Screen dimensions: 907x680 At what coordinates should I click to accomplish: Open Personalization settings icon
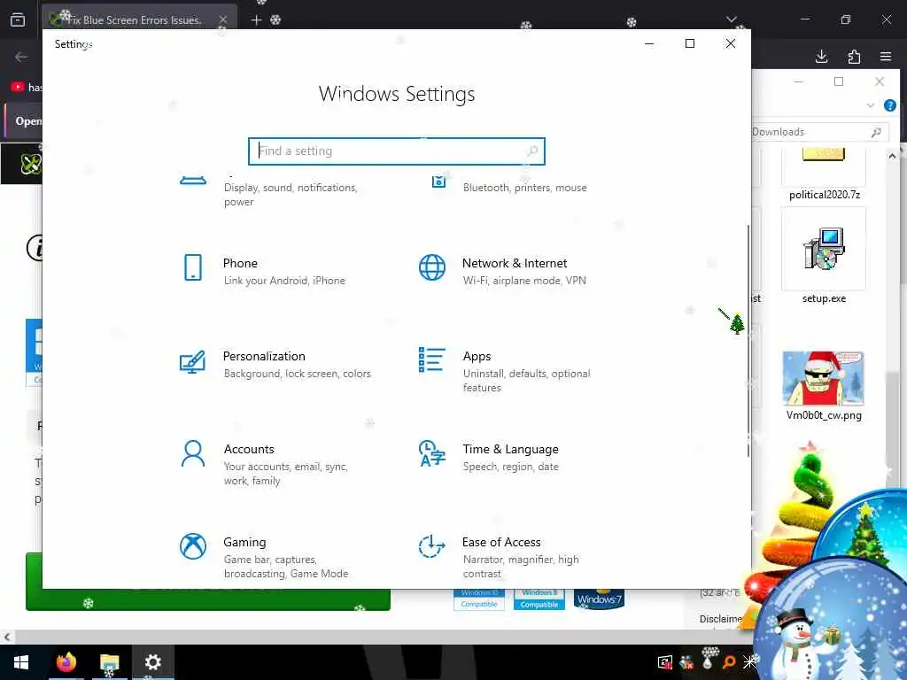(192, 362)
